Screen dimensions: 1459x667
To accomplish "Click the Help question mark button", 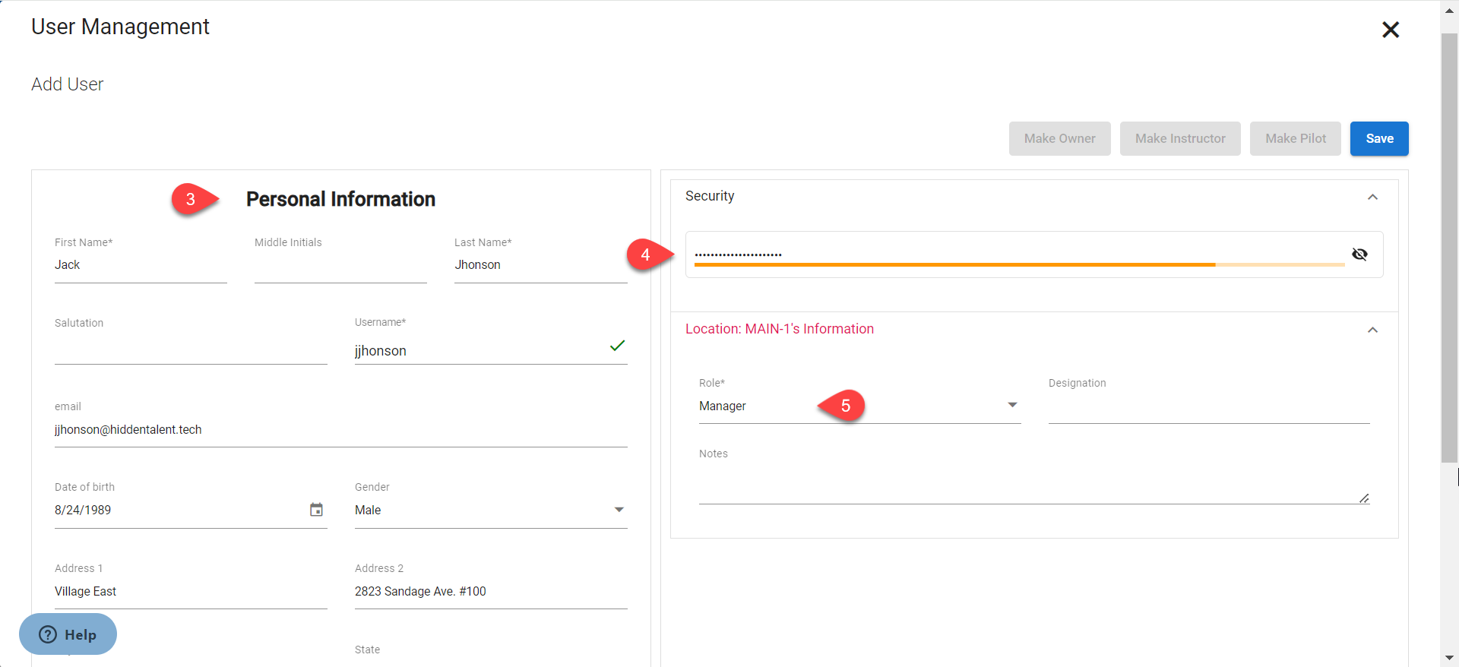I will [x=68, y=634].
